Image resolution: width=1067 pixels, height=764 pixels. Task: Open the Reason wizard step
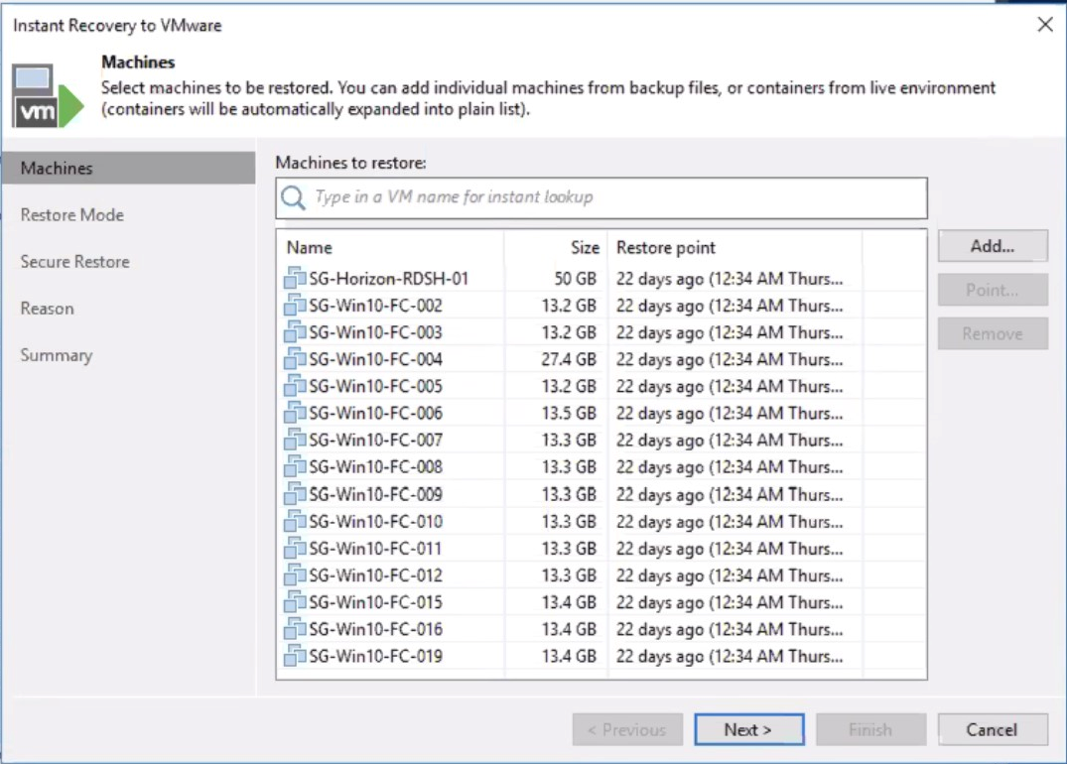pyautogui.click(x=47, y=309)
